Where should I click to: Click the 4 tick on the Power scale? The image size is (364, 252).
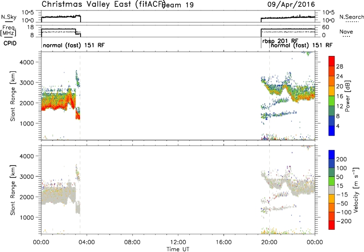click(338, 126)
